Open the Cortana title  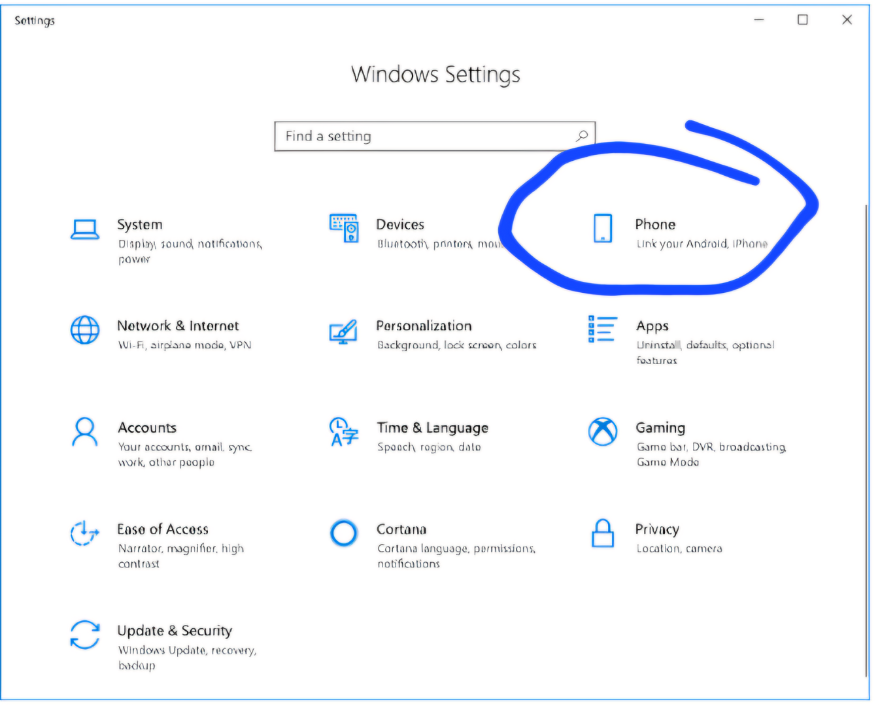[401, 529]
